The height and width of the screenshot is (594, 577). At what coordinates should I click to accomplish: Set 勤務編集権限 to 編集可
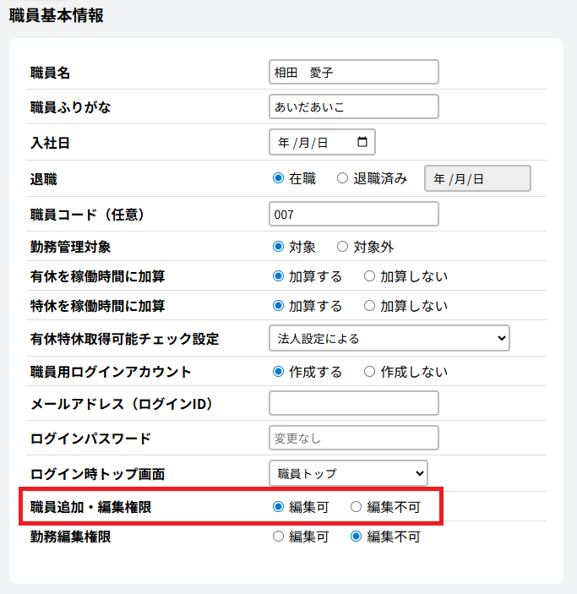278,537
